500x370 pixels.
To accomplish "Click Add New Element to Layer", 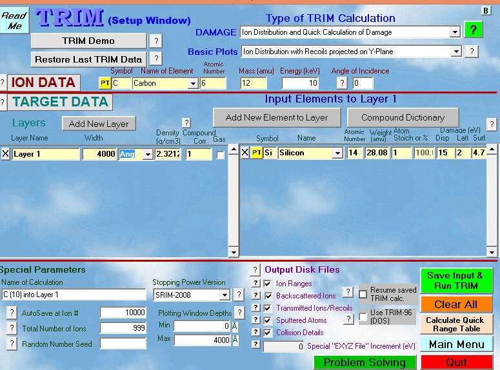I will pyautogui.click(x=277, y=117).
